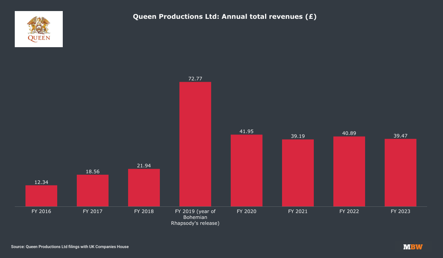
Task: Click the Companies House source text
Action: click(70, 247)
